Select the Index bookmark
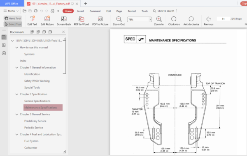The width and height of the screenshot is (247, 156). pos(23,61)
